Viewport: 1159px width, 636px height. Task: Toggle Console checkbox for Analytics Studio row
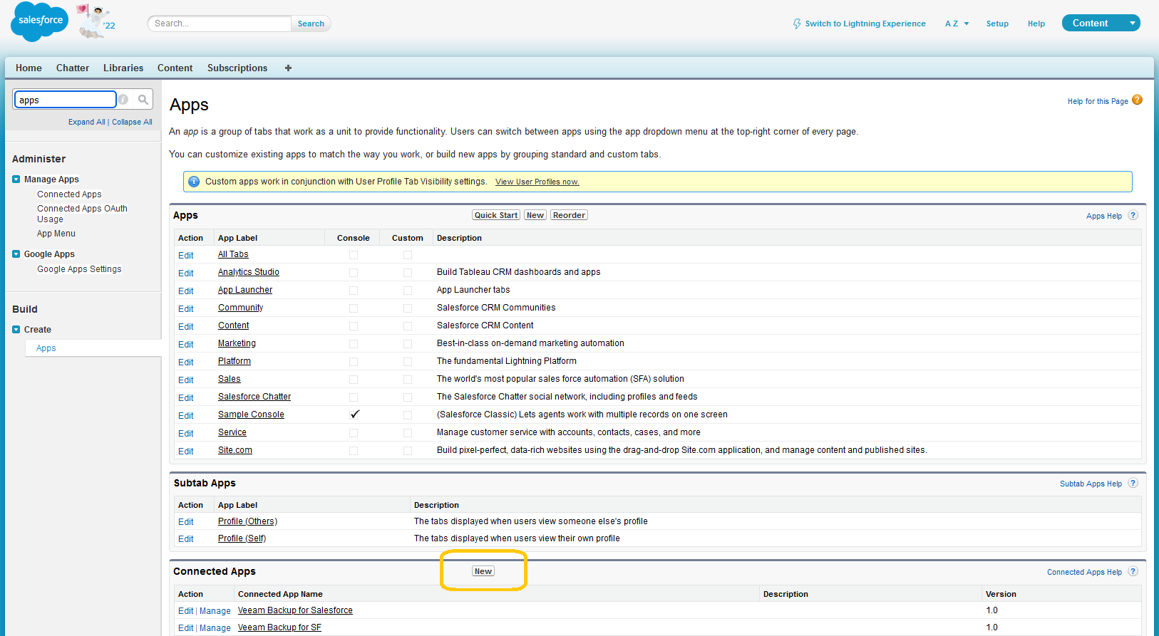coord(354,273)
